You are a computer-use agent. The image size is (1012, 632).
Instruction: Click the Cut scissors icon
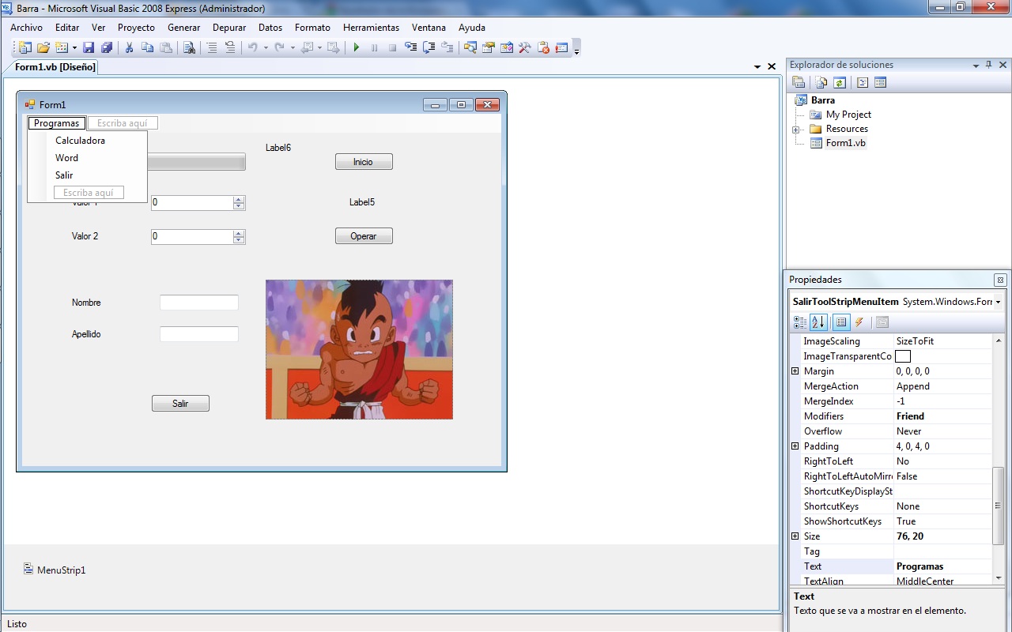[129, 47]
